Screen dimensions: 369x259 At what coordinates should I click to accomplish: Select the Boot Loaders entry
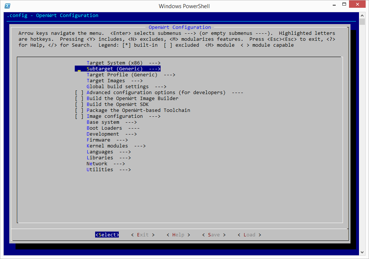click(x=113, y=128)
